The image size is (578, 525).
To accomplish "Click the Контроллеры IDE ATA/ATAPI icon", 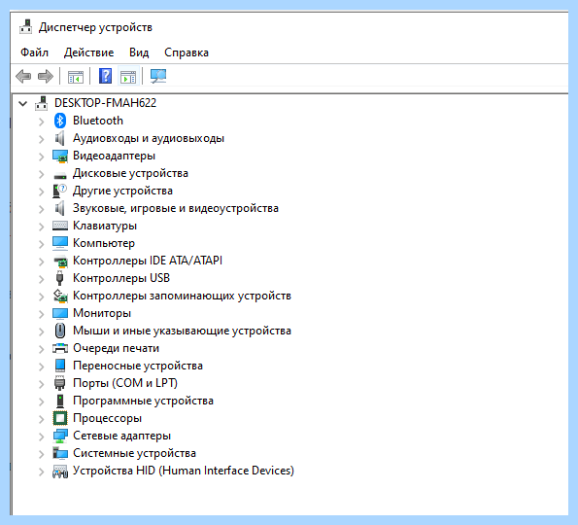I will (x=60, y=261).
